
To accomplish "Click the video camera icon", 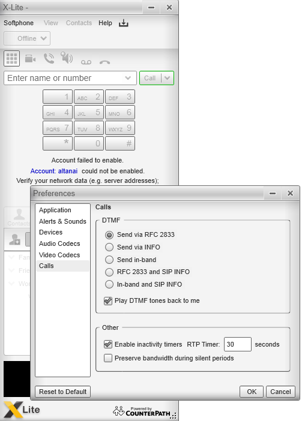I will coord(31,58).
